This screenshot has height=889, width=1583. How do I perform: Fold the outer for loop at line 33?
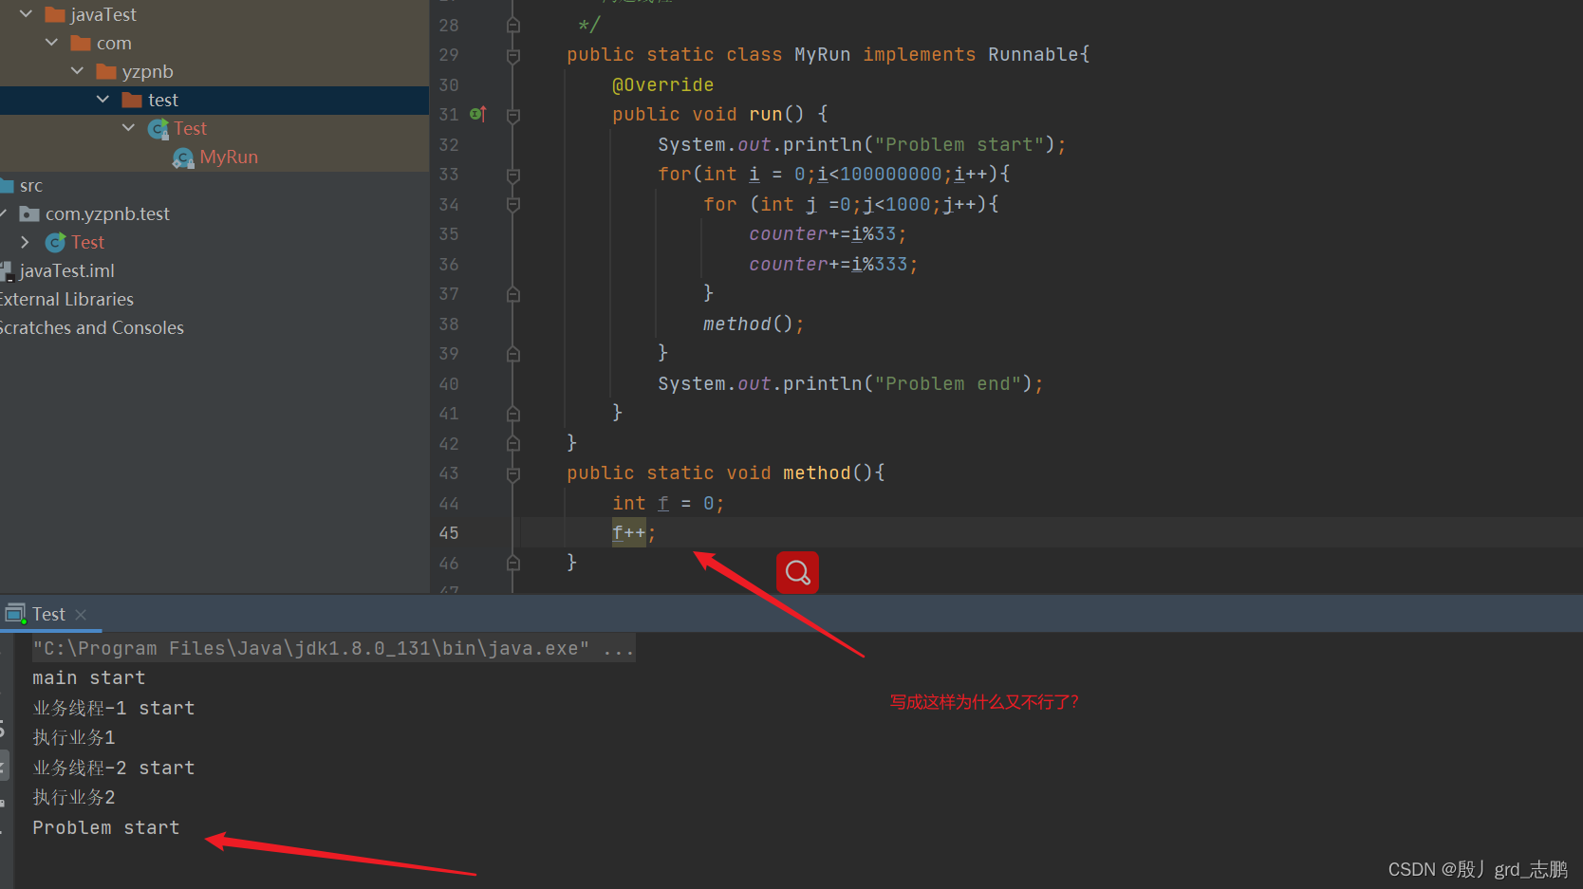pos(513,175)
